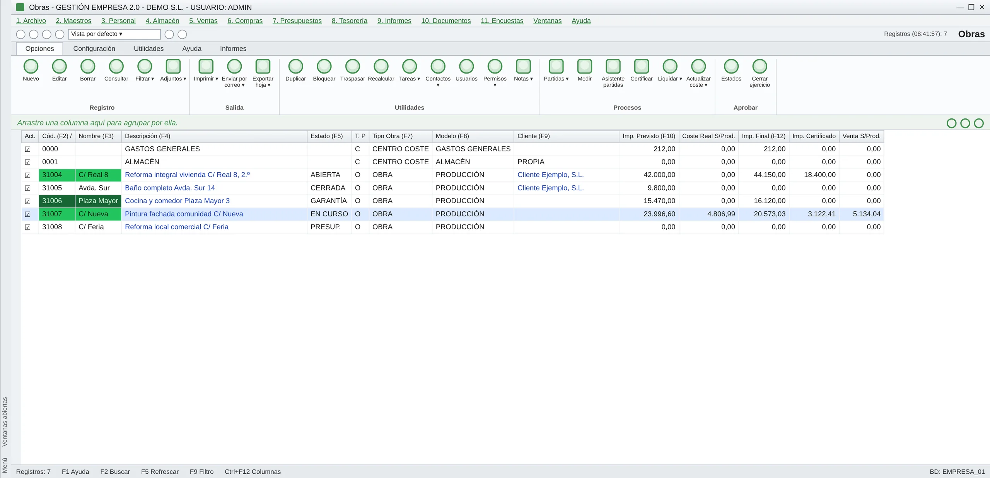Click the Medir icon

click(584, 66)
